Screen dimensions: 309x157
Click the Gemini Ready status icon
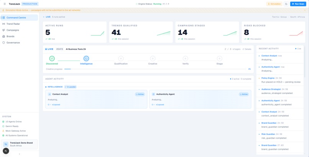coord(3,126)
